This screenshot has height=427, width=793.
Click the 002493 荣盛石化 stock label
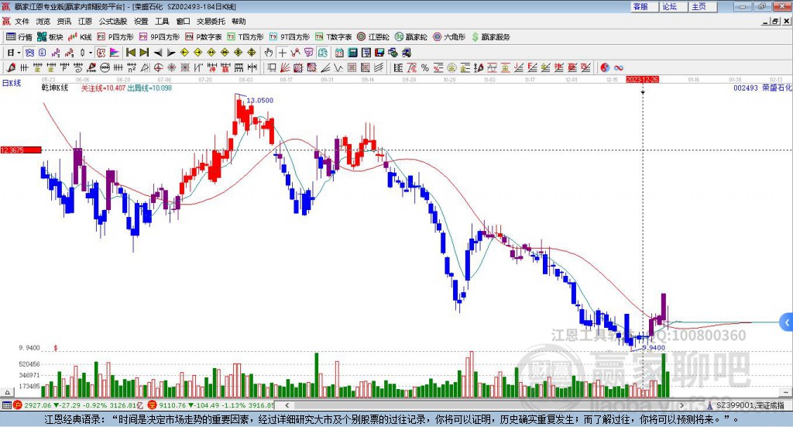[763, 88]
